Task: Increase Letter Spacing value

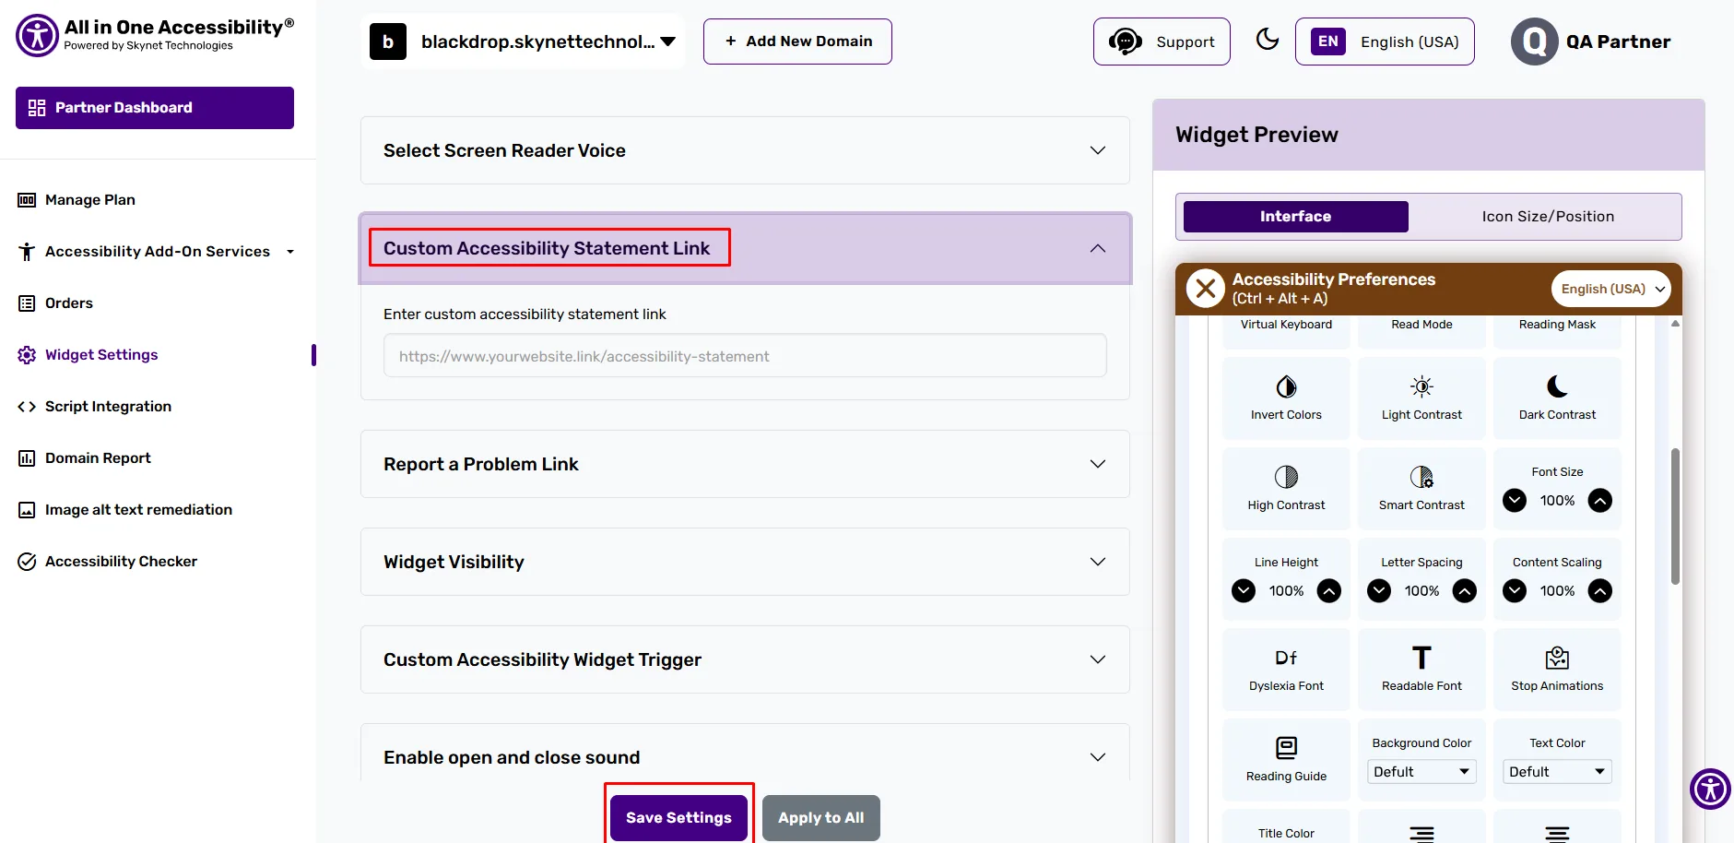Action: (x=1465, y=590)
